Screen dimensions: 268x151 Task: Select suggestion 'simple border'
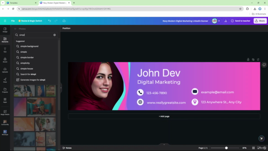tap(36, 57)
